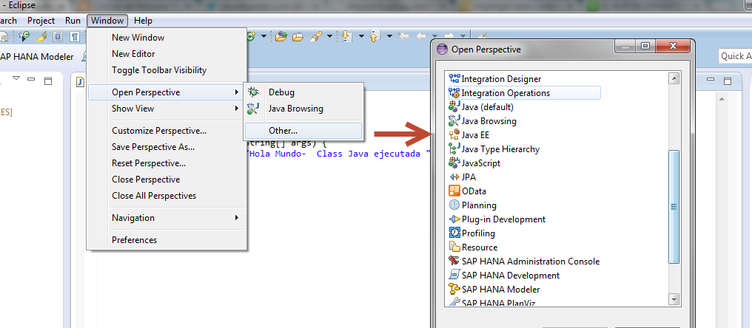This screenshot has width=752, height=328.
Task: Choose Other... in Open Perspective submenu
Action: [x=303, y=130]
